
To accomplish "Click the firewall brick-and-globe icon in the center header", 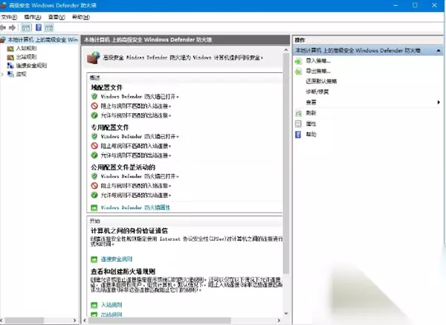I will (x=94, y=58).
